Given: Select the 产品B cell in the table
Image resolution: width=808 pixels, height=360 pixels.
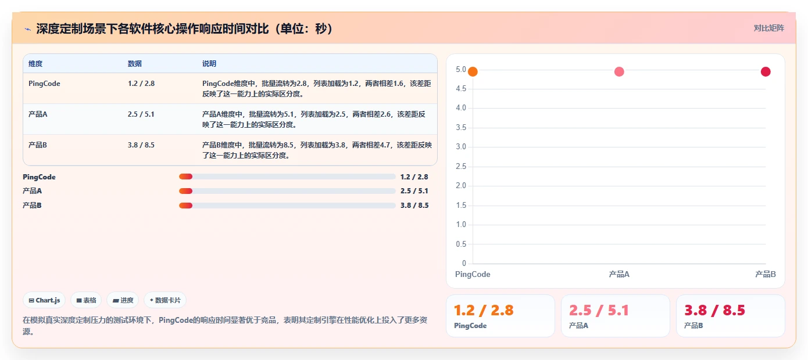Looking at the screenshot, I should (38, 145).
